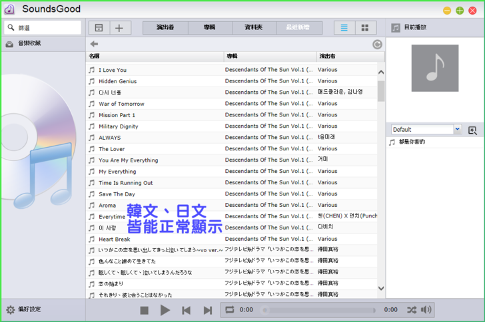Click the playback progress slider
The height and width of the screenshot is (322, 485).
point(320,310)
